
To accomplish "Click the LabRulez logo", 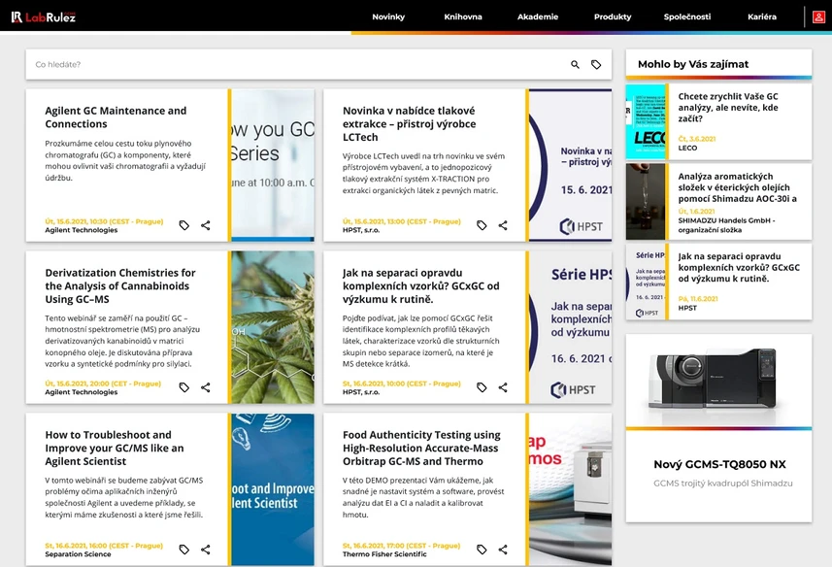I will tap(44, 17).
